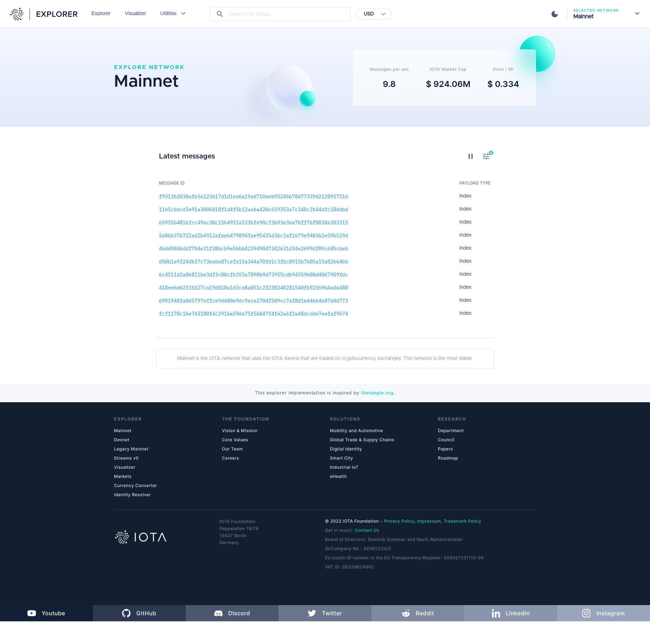Click footer Mainnet link
Screen dimensions: 650x622
coord(123,431)
